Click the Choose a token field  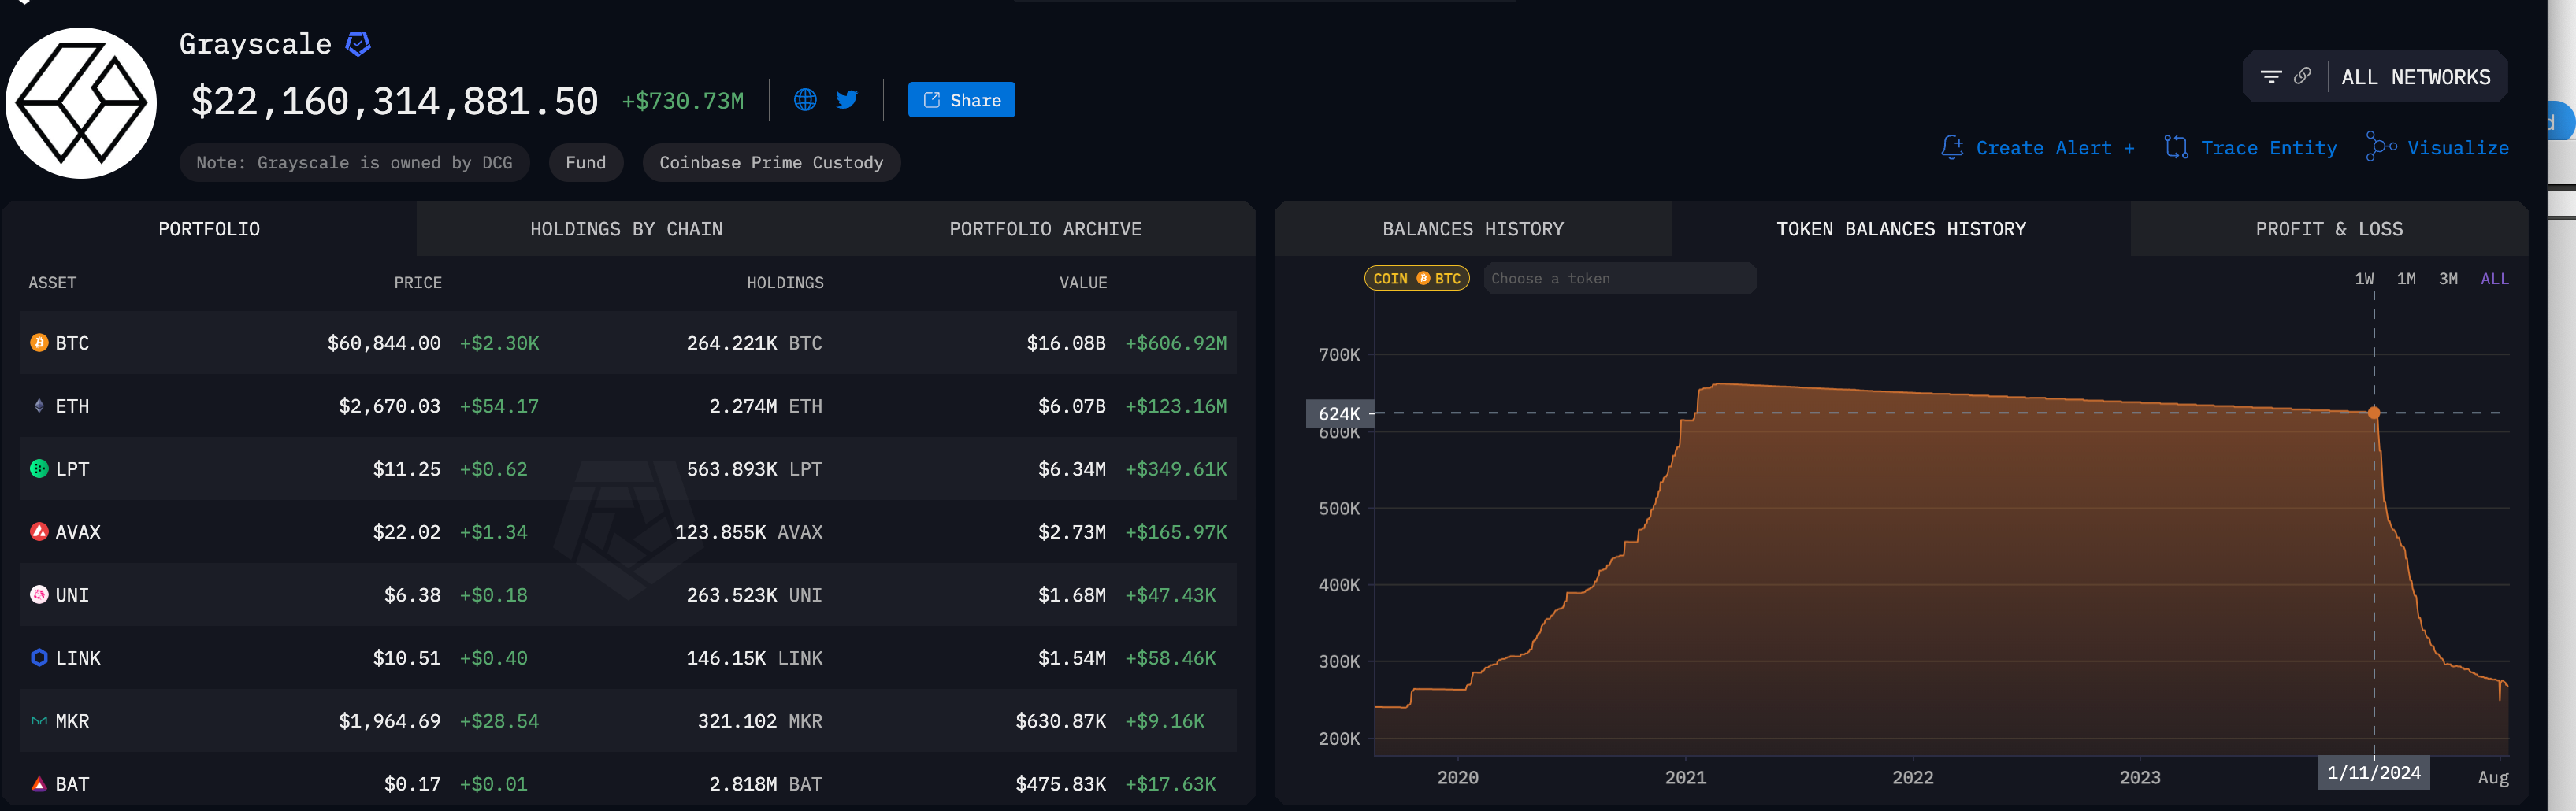click(1619, 278)
